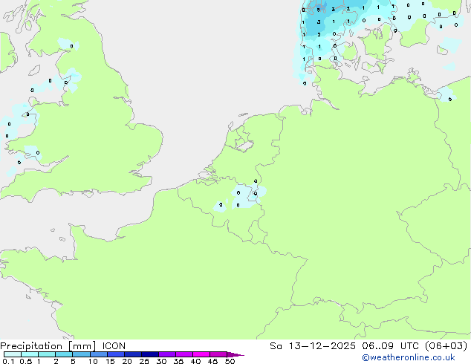The image size is (471, 364).
Task: Pick the 5–10 mm legend swatch
Action: pyautogui.click(x=81, y=354)
